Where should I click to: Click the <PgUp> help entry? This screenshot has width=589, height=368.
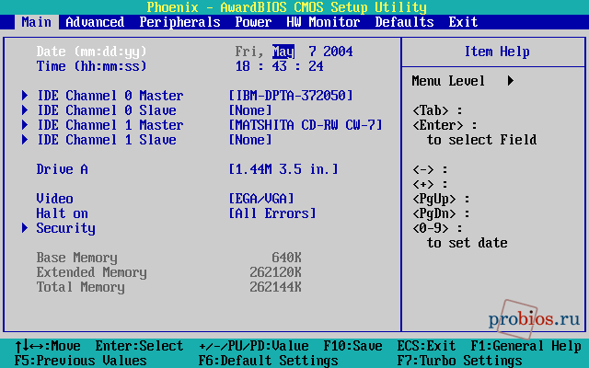click(x=441, y=199)
